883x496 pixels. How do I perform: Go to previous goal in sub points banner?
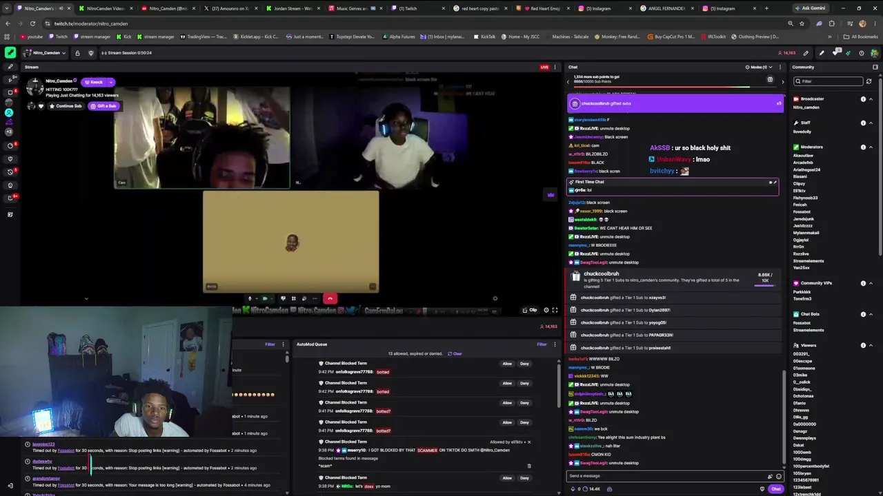568,81
